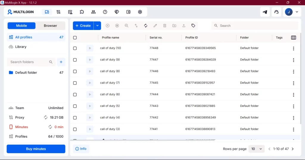Screen dimensions: 305x160
Task: Tick the call of duty (5) checkbox
Action: [75, 106]
